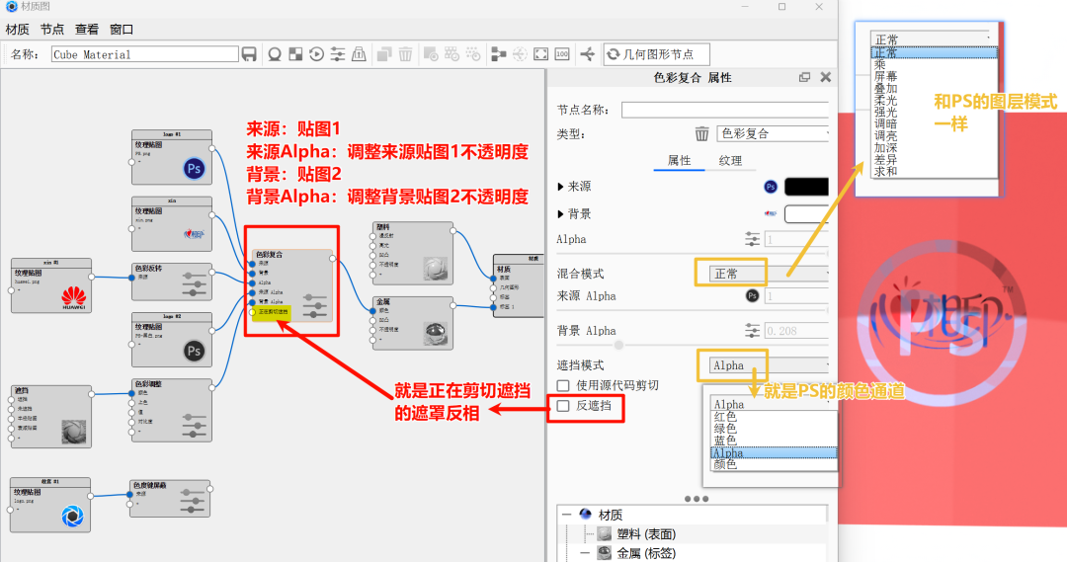Select the 塑料 (表面) tree item
Image resolution: width=1067 pixels, height=562 pixels.
[x=646, y=534]
